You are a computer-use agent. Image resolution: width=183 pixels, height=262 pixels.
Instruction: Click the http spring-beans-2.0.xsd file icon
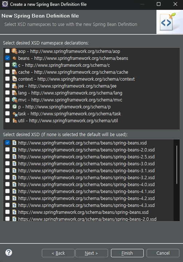[15, 150]
